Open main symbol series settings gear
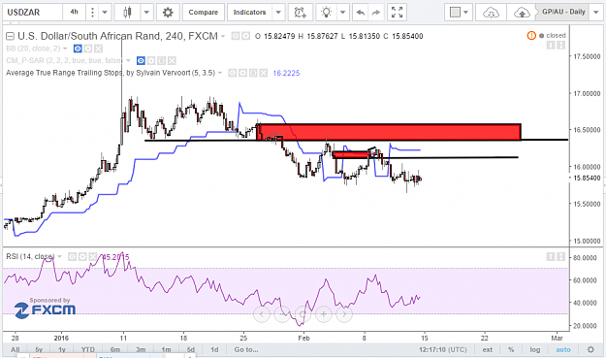The width and height of the screenshot is (606, 358). pyautogui.click(x=246, y=36)
